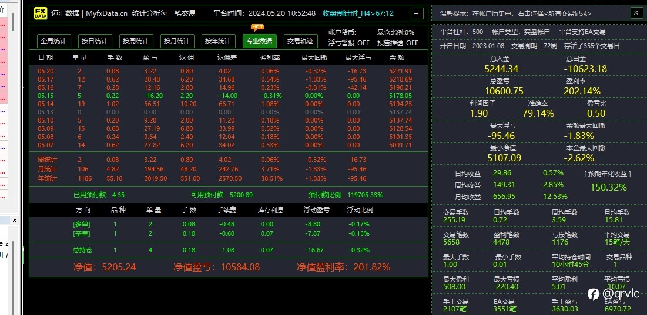Click the EA交易 3551笔 value

[504, 309]
